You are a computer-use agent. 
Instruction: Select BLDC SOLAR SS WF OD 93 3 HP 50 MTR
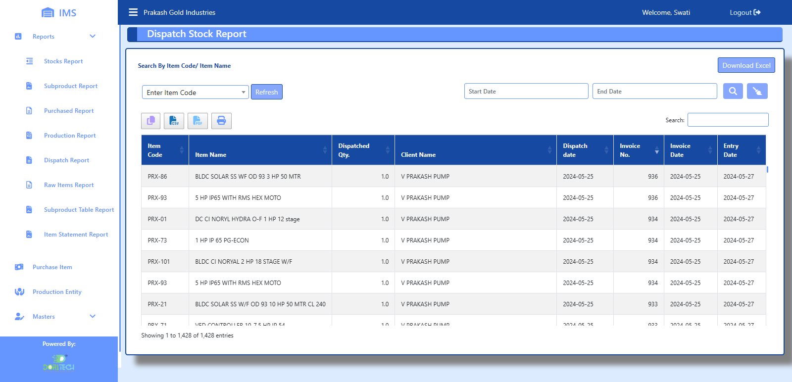click(x=248, y=176)
